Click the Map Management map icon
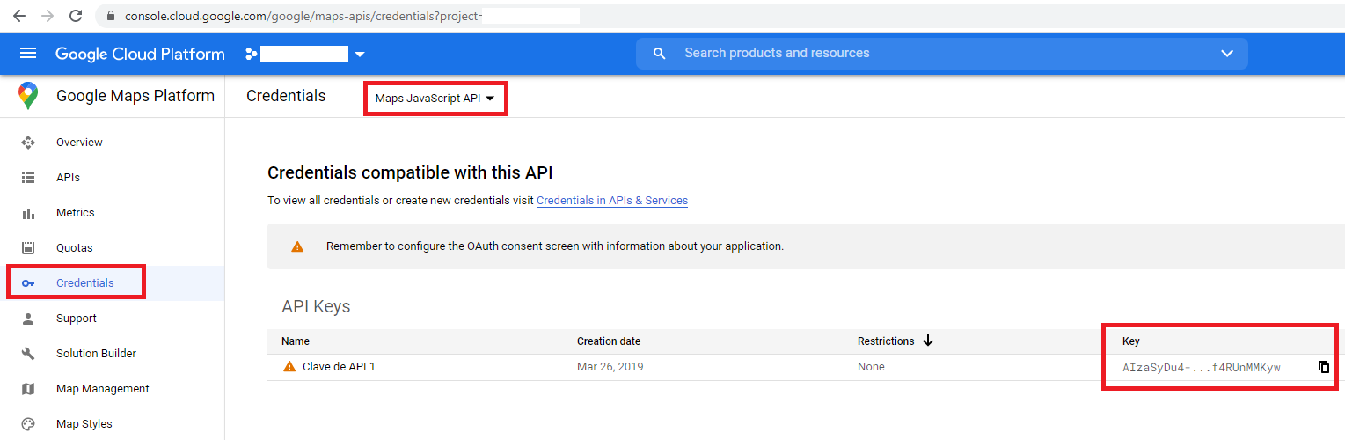Screen dimensions: 1345x440 (28, 389)
